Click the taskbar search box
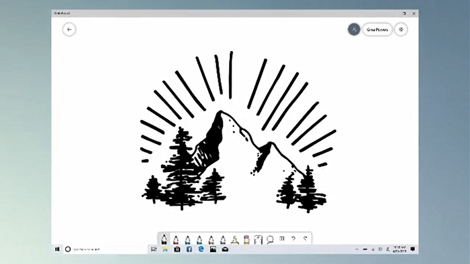The width and height of the screenshot is (470, 264). pos(105,249)
